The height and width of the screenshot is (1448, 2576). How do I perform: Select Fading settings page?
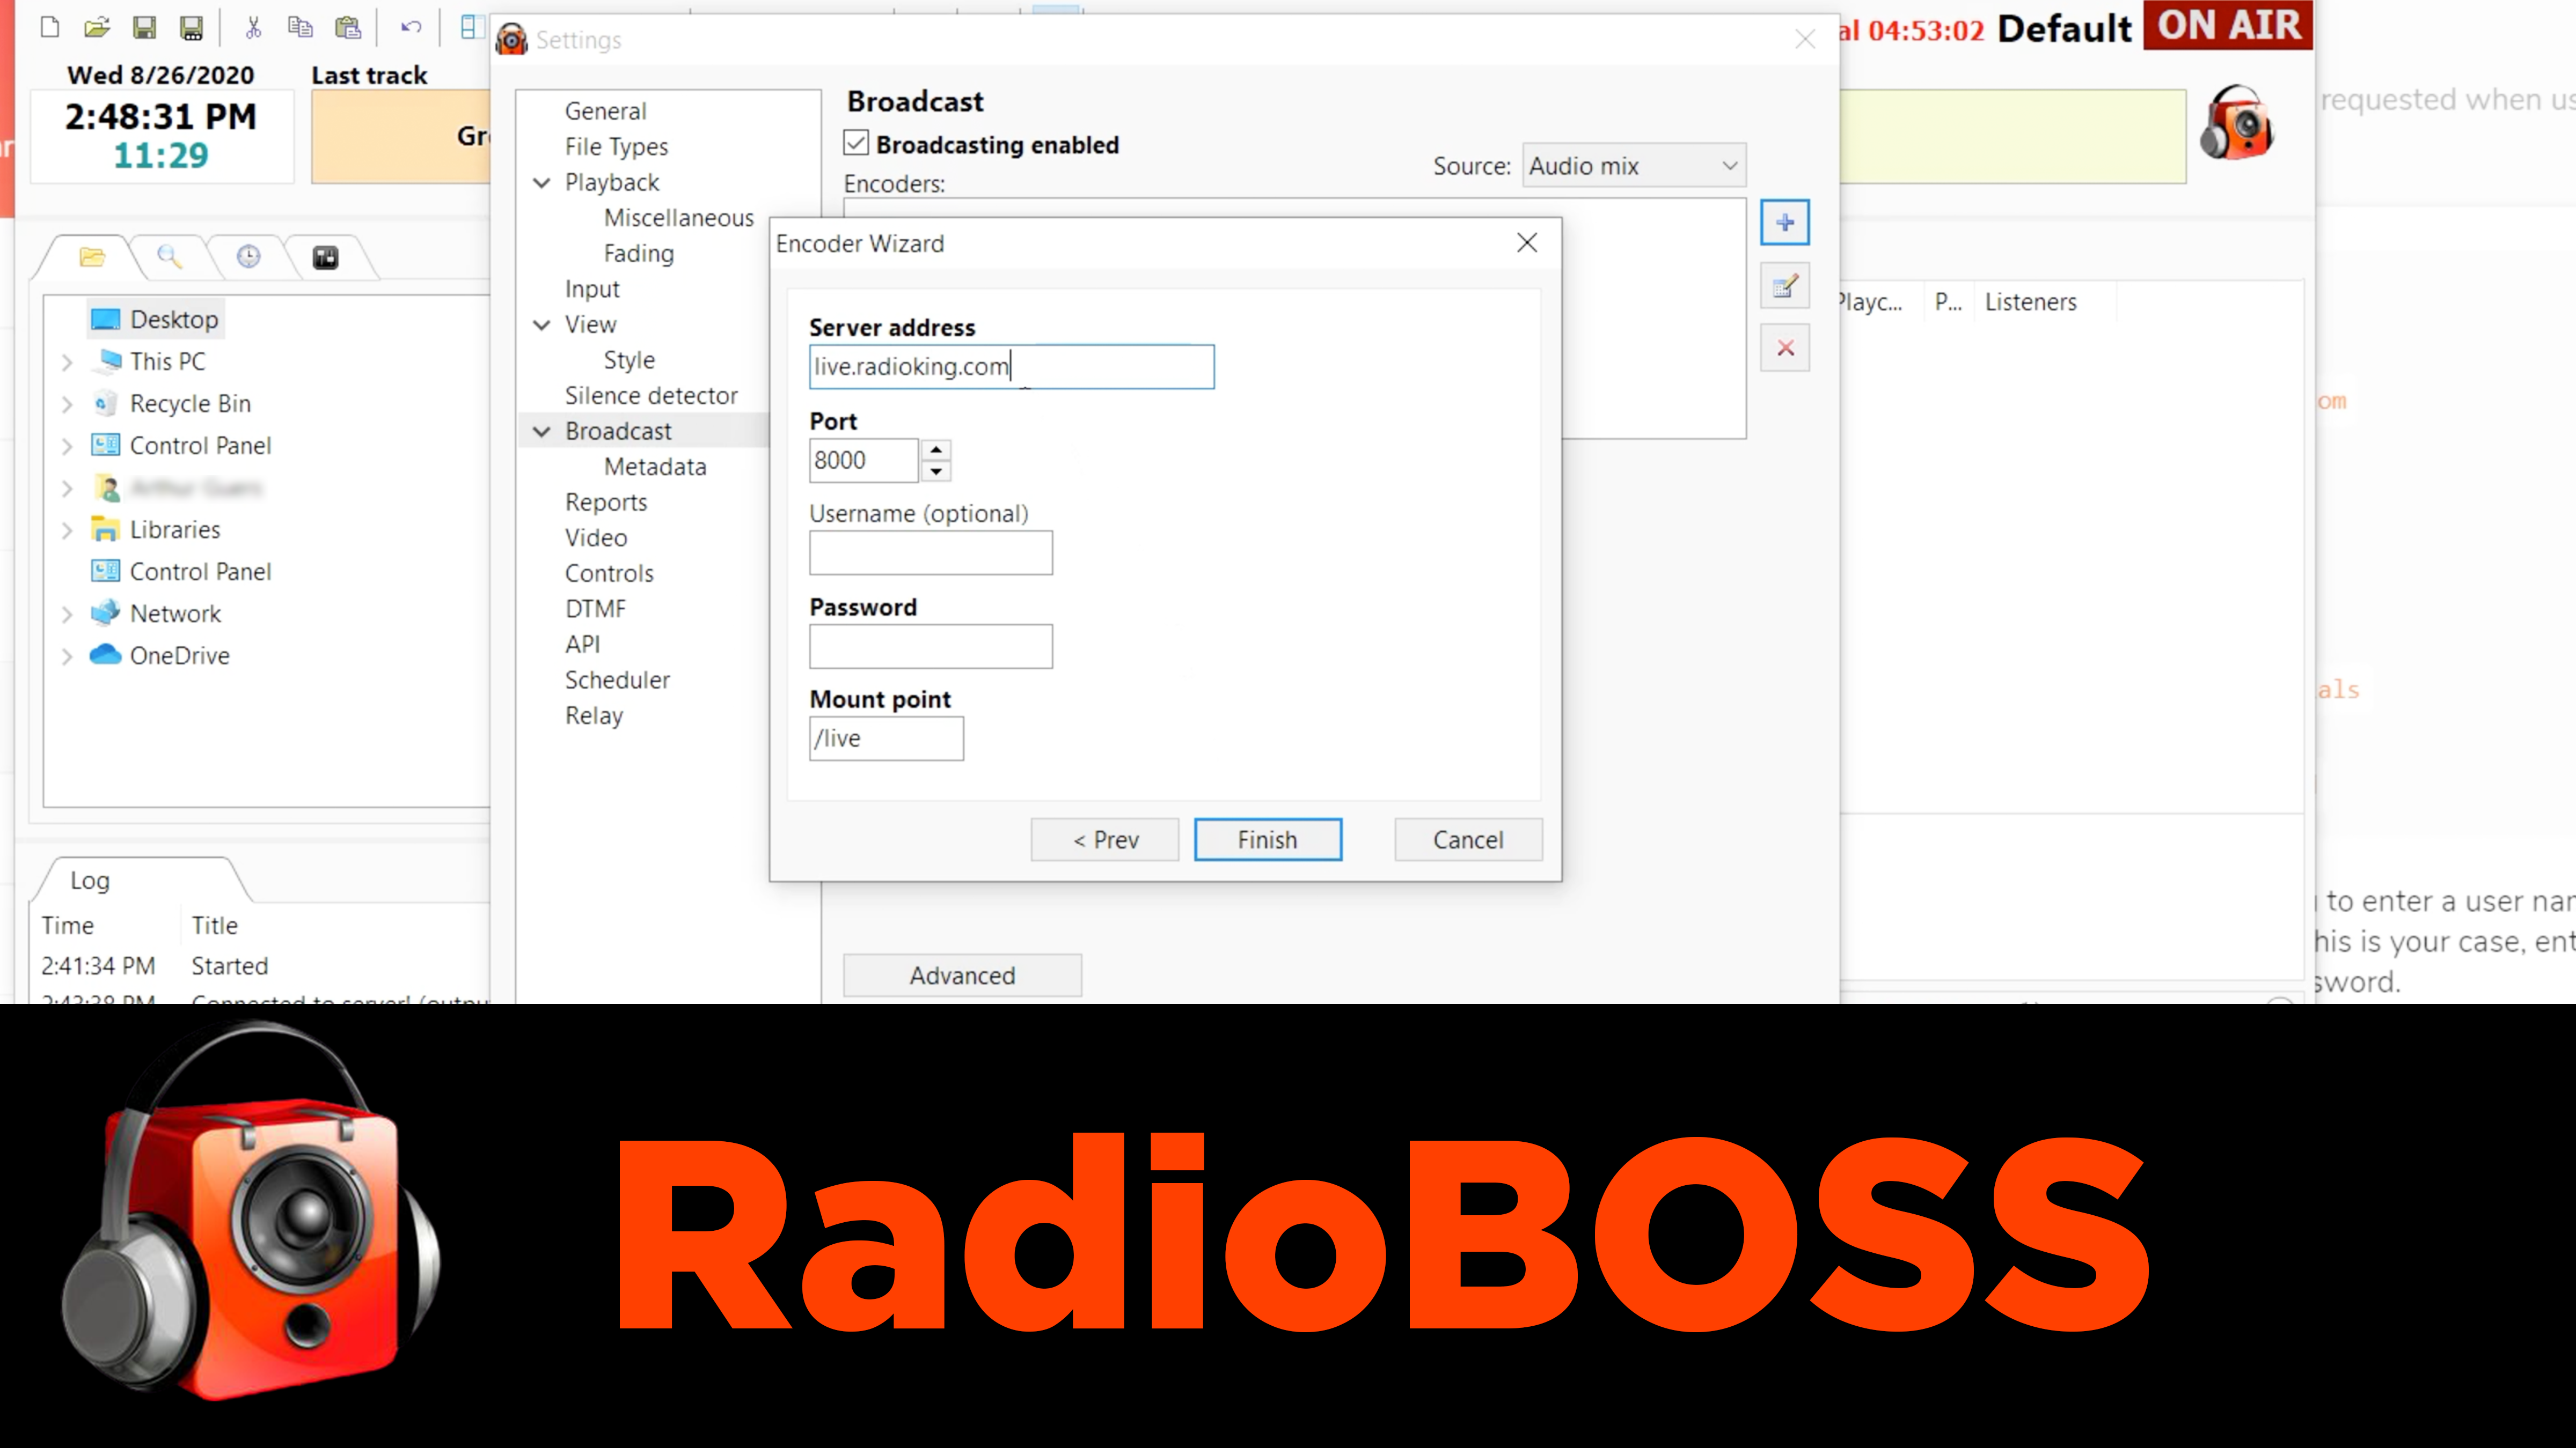click(638, 254)
